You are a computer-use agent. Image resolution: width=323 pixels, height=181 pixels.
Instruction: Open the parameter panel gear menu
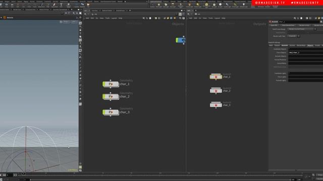pyautogui.click(x=321, y=22)
